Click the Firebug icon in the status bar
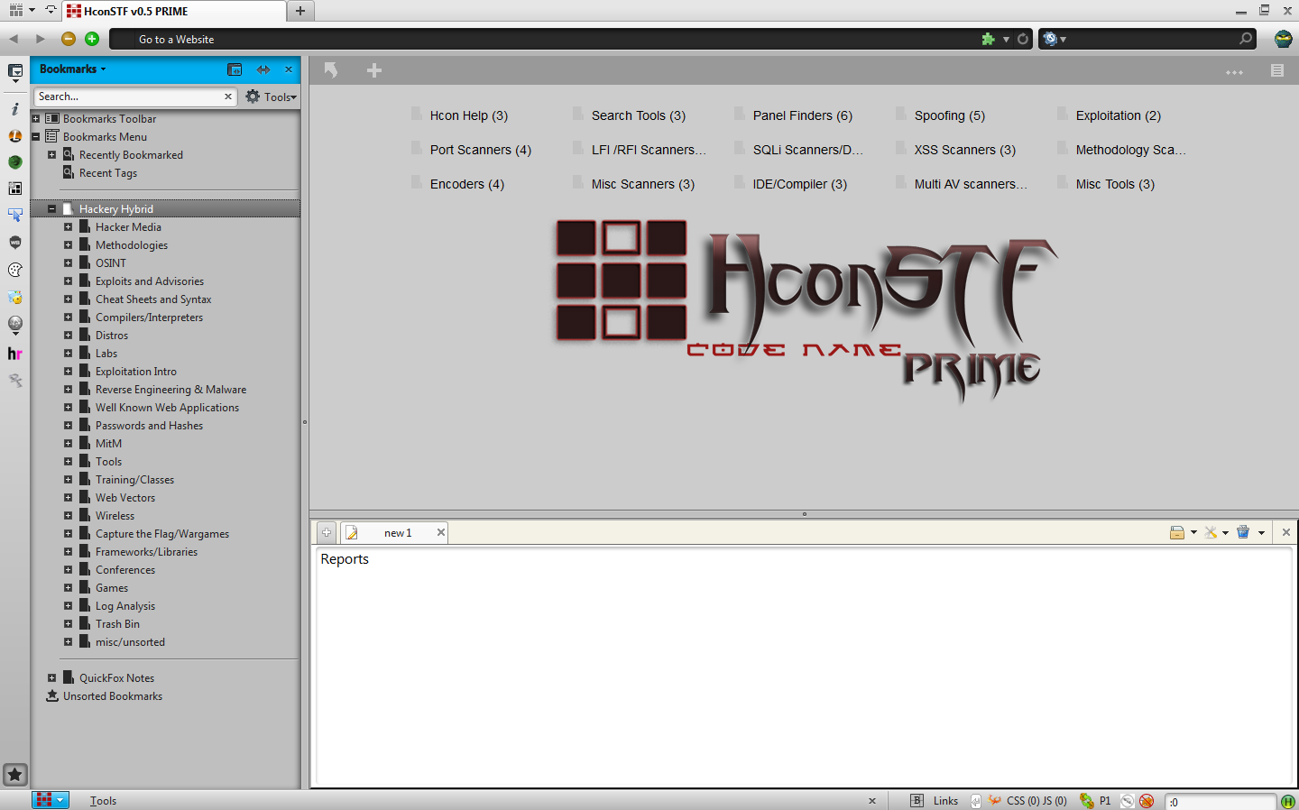 click(994, 801)
